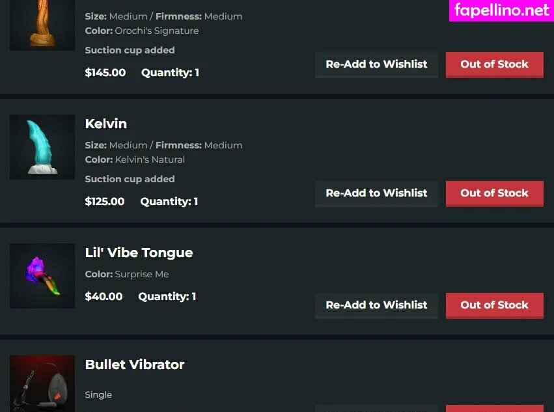554x412 pixels.
Task: Open the Bullet Vibrator product image
Action: tap(42, 385)
